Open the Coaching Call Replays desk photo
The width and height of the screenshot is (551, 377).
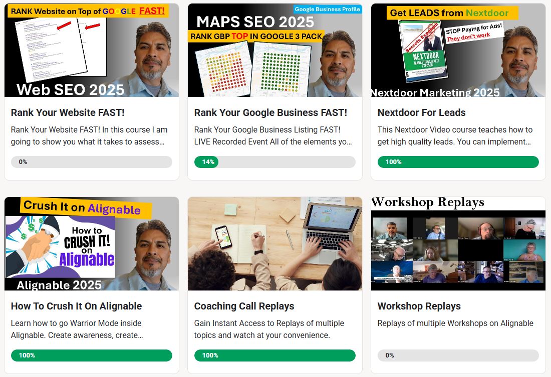(275, 243)
